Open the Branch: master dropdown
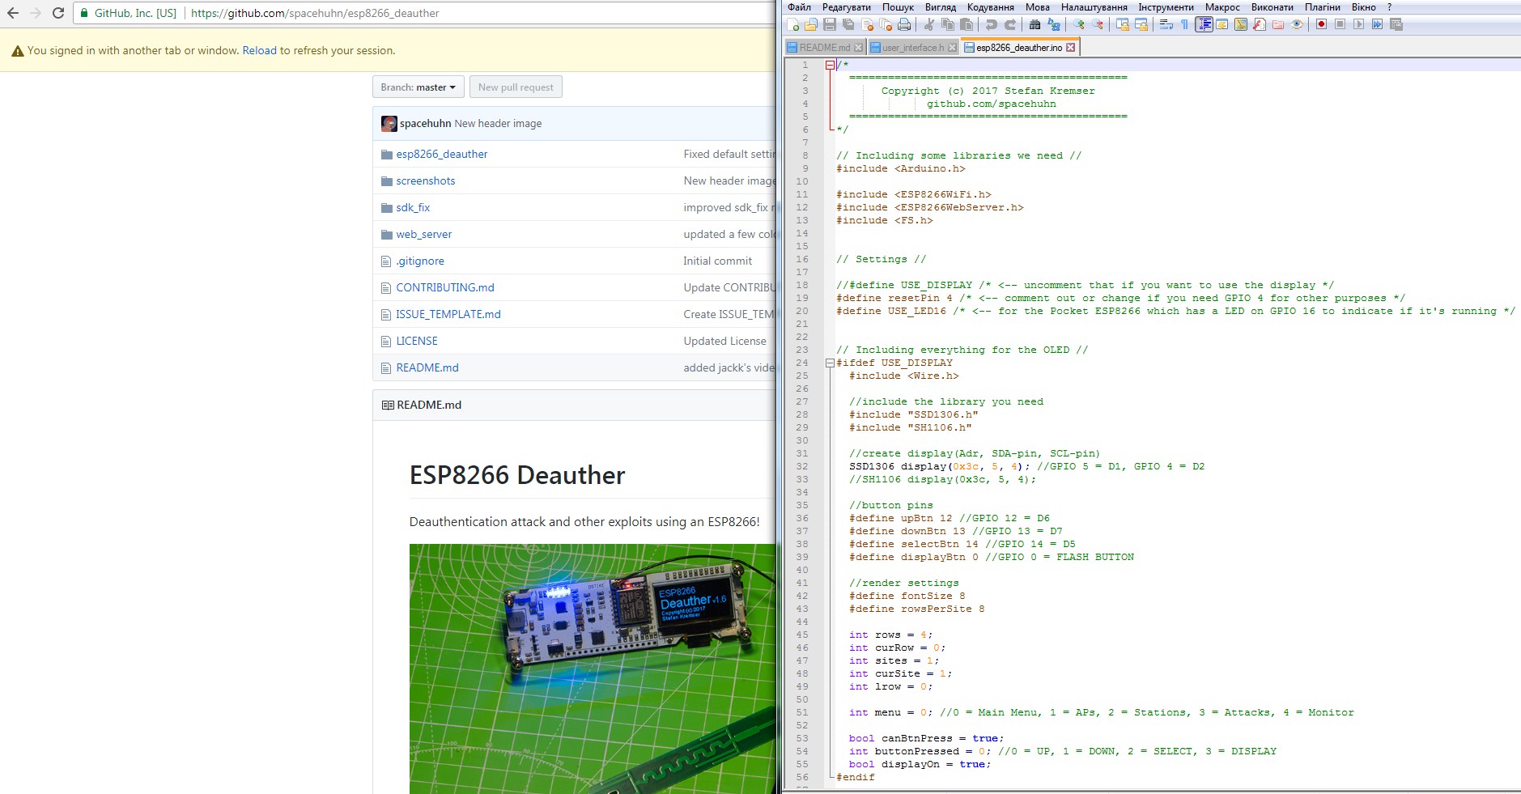The width and height of the screenshot is (1521, 794). coord(418,87)
